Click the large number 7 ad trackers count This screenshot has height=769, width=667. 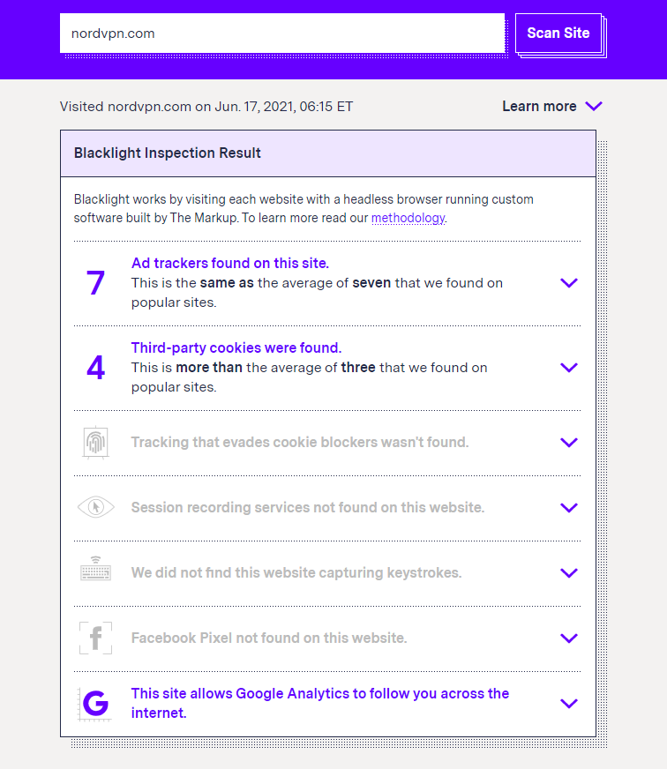click(95, 283)
